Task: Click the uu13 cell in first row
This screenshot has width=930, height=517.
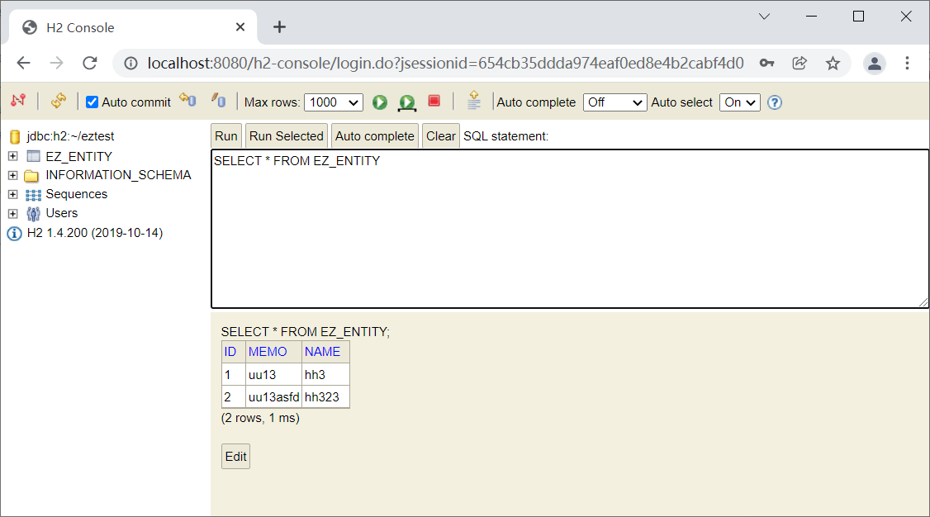Action: [273, 375]
